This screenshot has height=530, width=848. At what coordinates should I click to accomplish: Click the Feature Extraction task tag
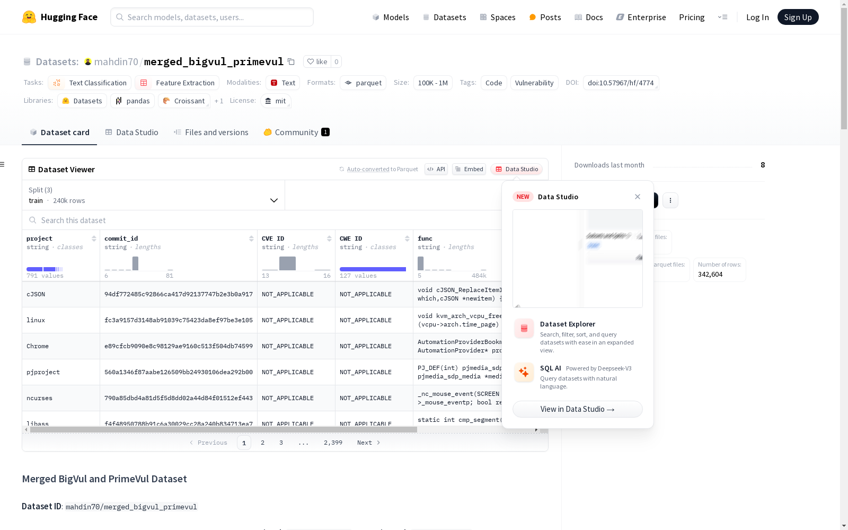tap(177, 83)
